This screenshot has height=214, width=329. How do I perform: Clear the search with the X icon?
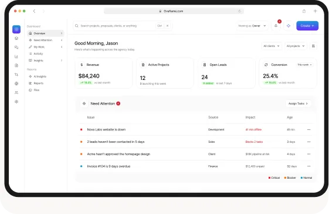coord(168,26)
